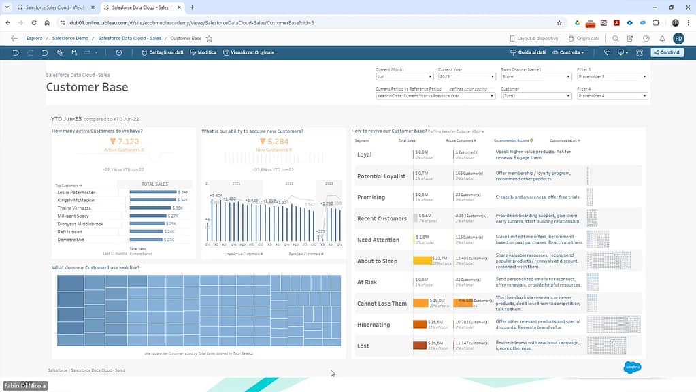
Task: Bookmark this page with Chrome star icon
Action: click(x=559, y=22)
